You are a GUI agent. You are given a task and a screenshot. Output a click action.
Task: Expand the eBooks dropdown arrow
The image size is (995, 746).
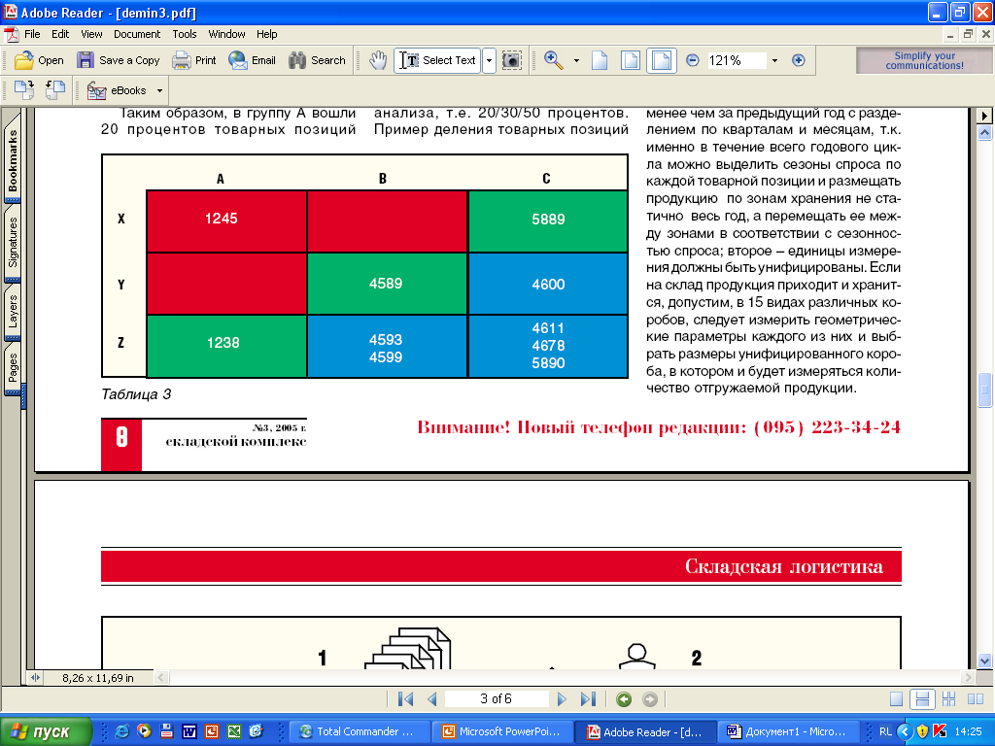[x=159, y=90]
